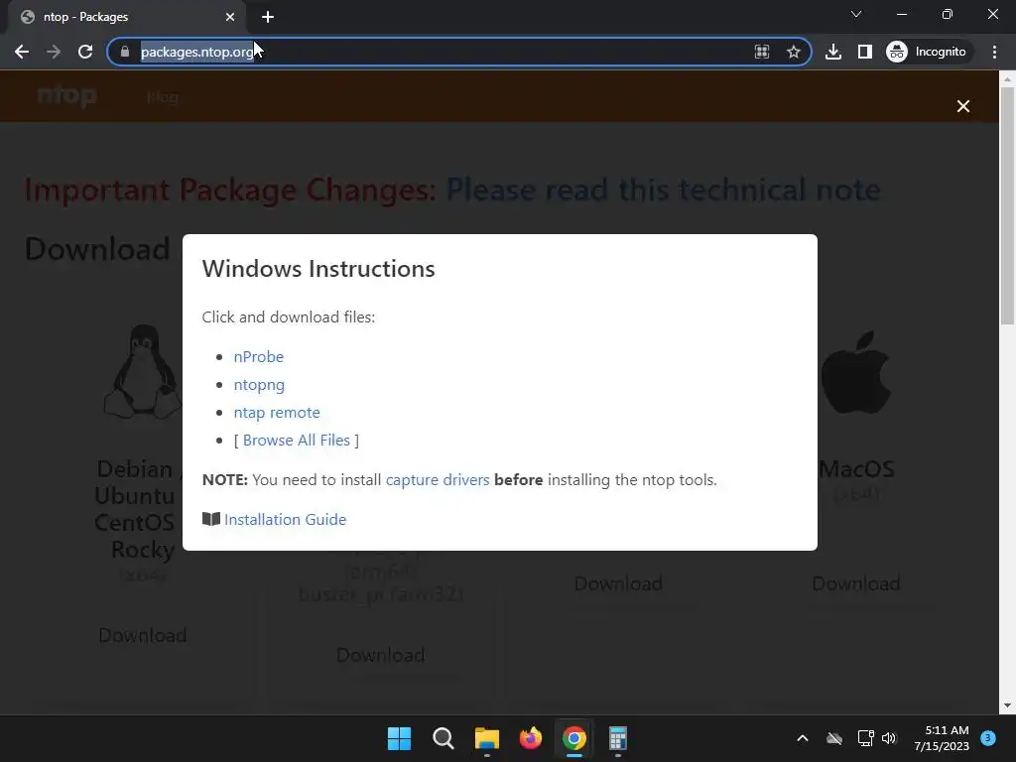This screenshot has height=762, width=1016.
Task: Open the ntap remote download link
Action: coord(277,413)
